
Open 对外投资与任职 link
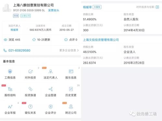tap(145, 7)
